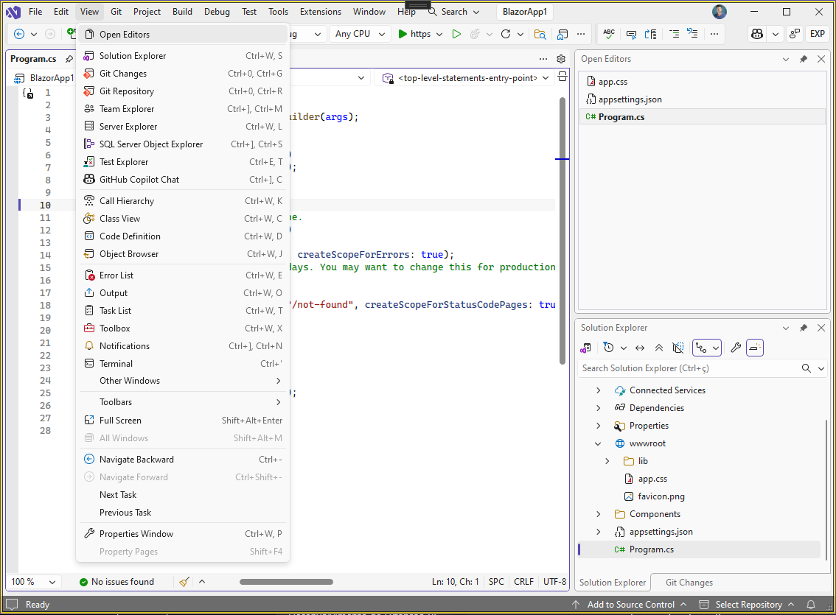Screen dimensions: 836x615
Task: Click Add to Source Control in status bar
Action: pos(629,605)
